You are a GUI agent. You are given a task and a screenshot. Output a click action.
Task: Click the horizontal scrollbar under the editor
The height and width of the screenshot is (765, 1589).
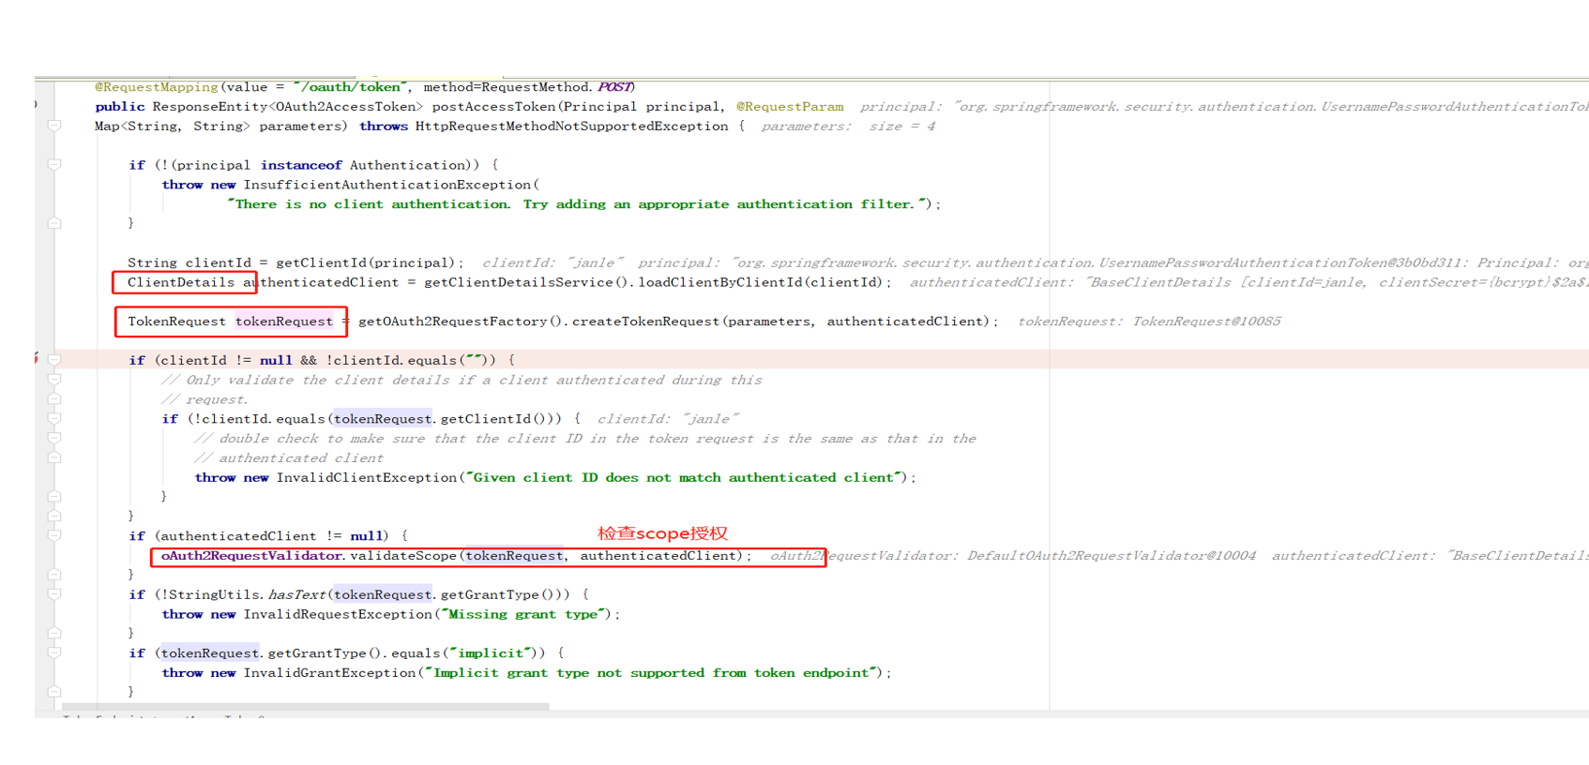[305, 707]
